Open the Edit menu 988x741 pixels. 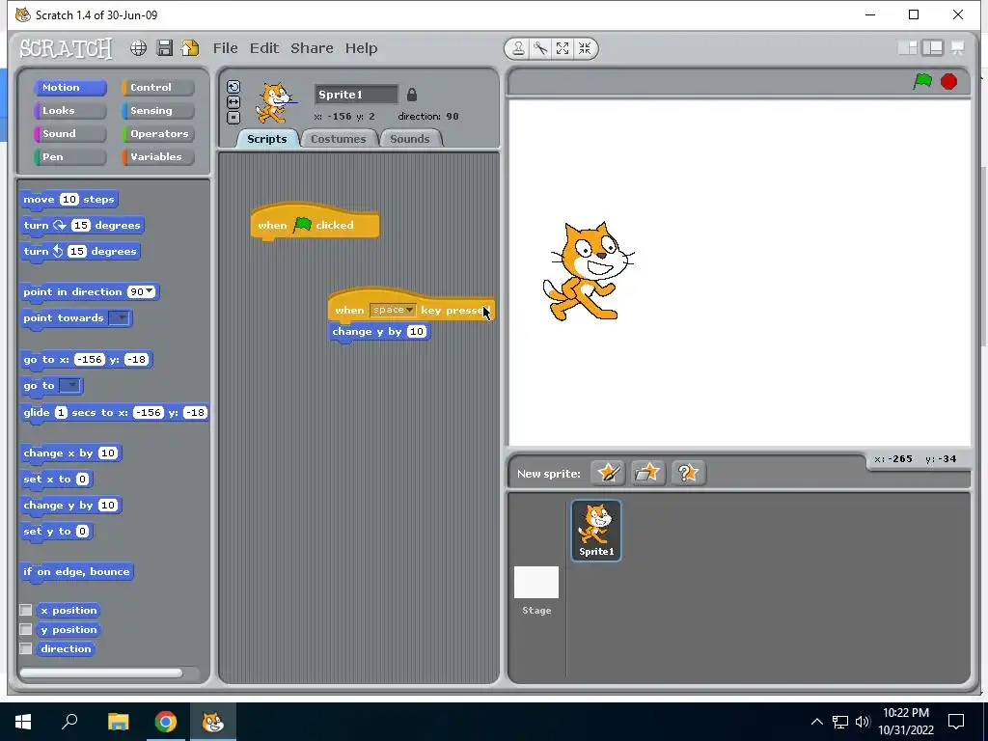(x=264, y=48)
